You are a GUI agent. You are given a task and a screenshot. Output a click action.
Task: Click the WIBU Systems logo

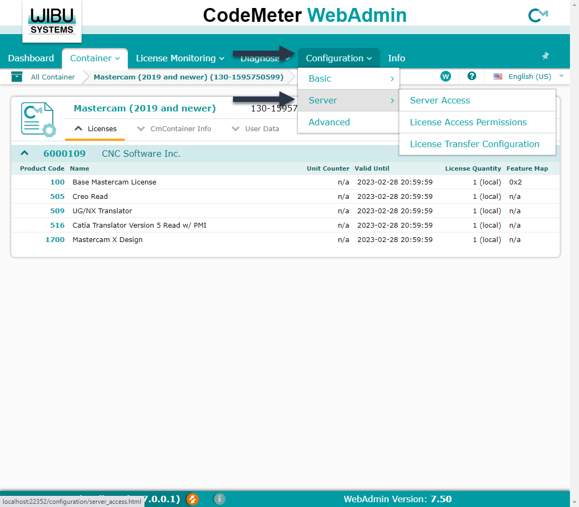[x=52, y=21]
